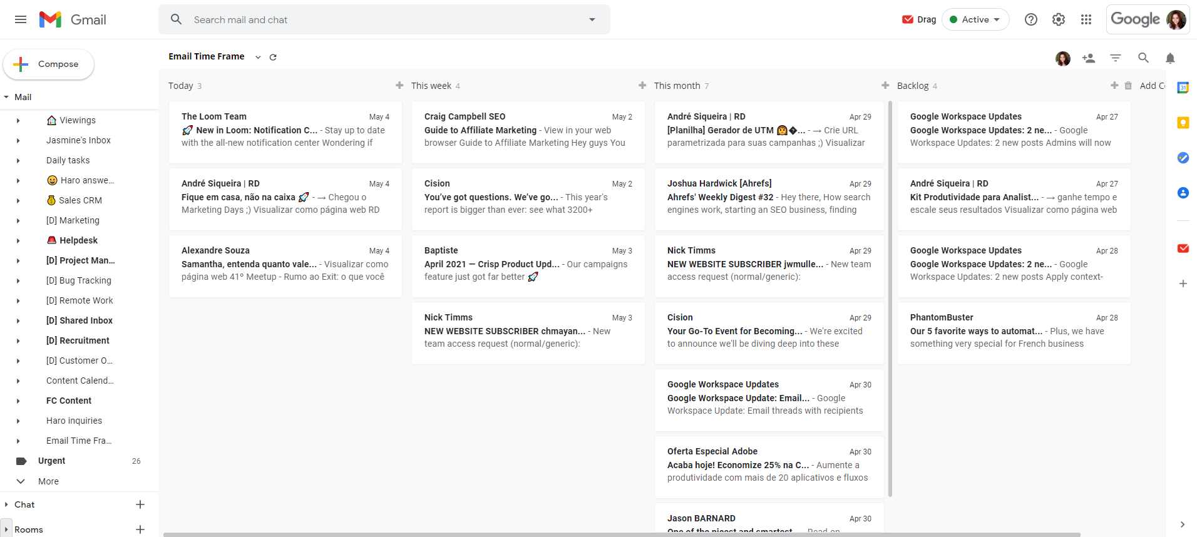The image size is (1197, 537).
Task: Open the Support help icon
Action: (1031, 19)
